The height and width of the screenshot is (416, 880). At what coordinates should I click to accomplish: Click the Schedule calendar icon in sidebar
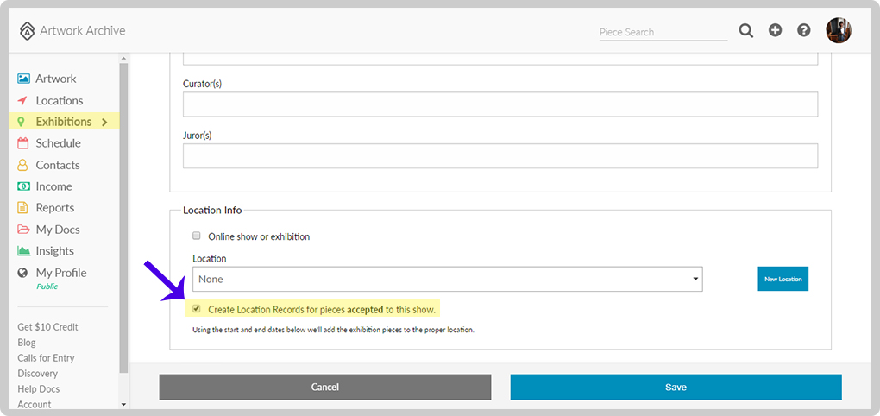(22, 143)
